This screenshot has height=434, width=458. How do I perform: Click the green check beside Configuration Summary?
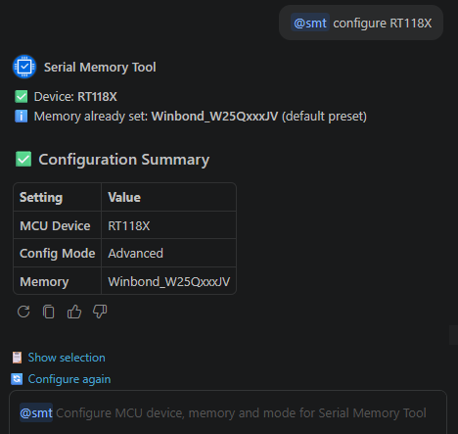23,160
